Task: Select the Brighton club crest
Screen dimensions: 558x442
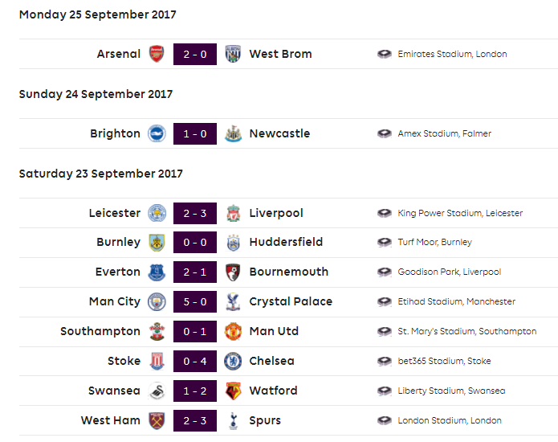Action: 157,133
